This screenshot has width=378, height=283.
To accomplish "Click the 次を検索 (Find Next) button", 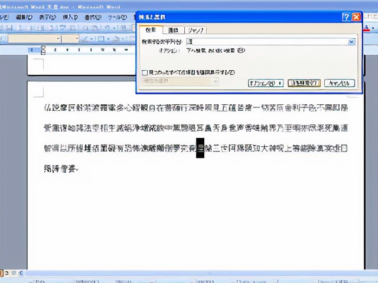I will tap(304, 83).
